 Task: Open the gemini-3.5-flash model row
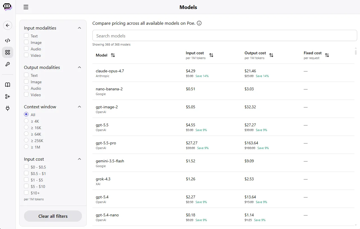click(223, 163)
